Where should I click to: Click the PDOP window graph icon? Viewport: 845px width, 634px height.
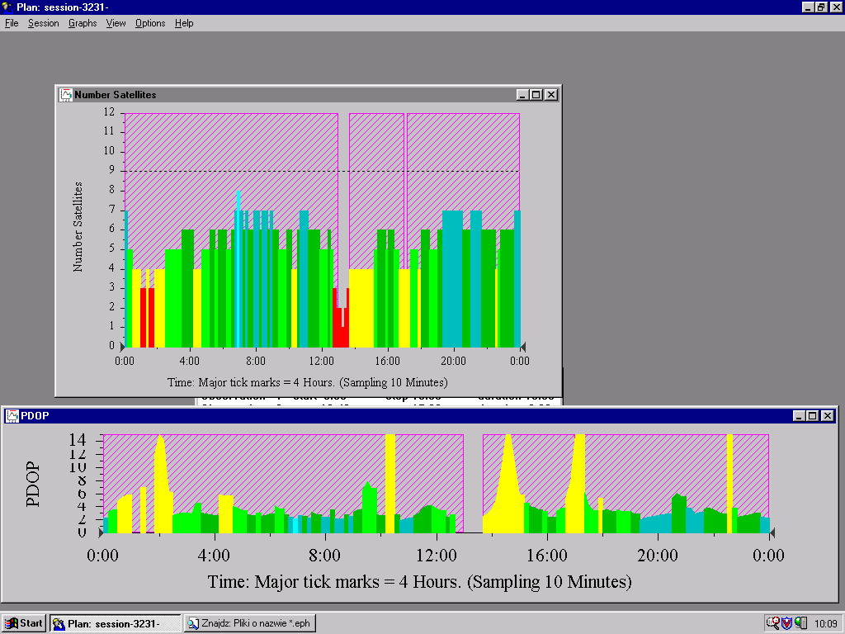(x=12, y=416)
